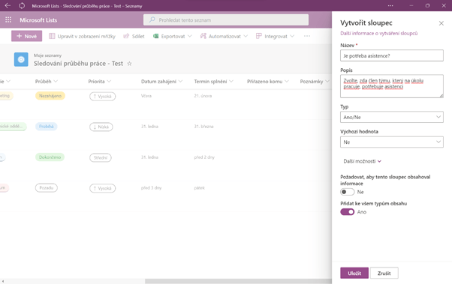
Task: Click the scroll-left arrow of scrollbar
Action: point(3,281)
